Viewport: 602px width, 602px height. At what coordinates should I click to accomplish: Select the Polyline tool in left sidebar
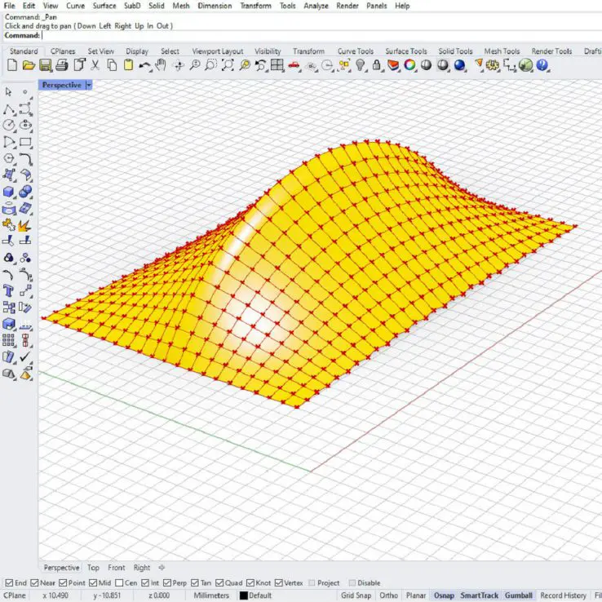[9, 109]
